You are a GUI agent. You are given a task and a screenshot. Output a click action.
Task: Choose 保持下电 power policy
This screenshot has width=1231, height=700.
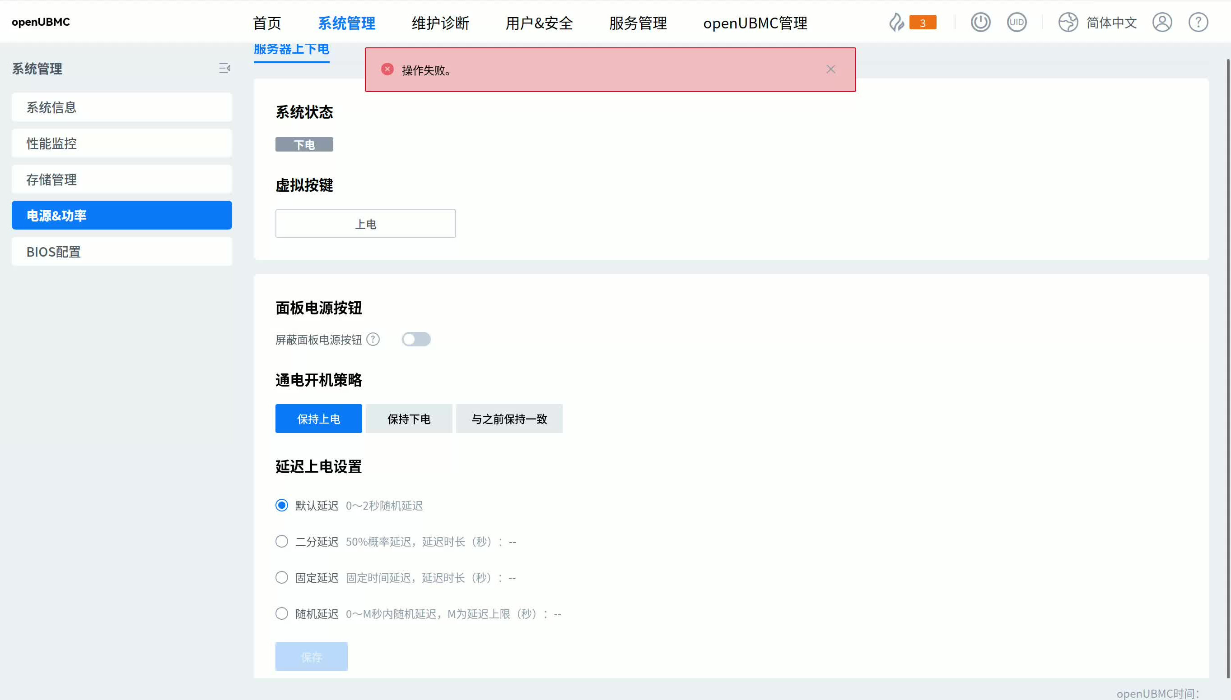[409, 419]
